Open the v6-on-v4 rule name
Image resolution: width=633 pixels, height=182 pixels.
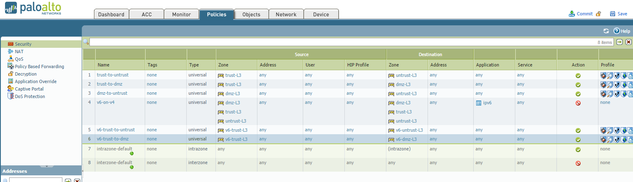pyautogui.click(x=105, y=102)
